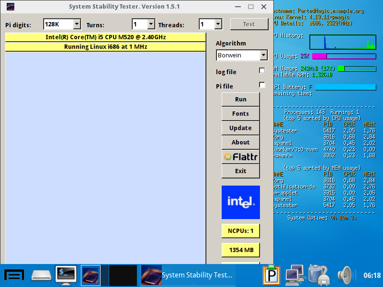Switch to System Stability Tester taskbar window
Screen dimensions: 383x287
click(x=188, y=275)
